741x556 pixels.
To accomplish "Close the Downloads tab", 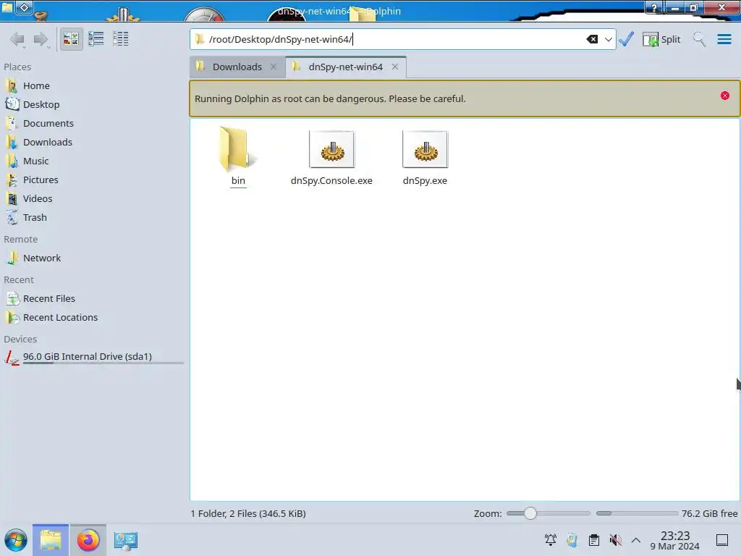I will (x=273, y=67).
